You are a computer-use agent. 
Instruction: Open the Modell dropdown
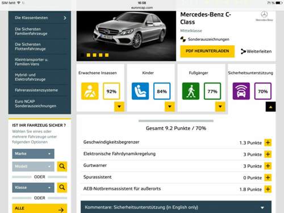point(33,166)
